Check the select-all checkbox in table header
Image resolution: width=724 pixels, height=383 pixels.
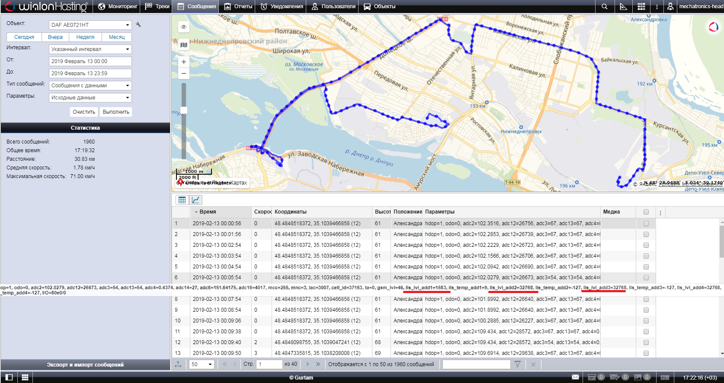tap(646, 212)
